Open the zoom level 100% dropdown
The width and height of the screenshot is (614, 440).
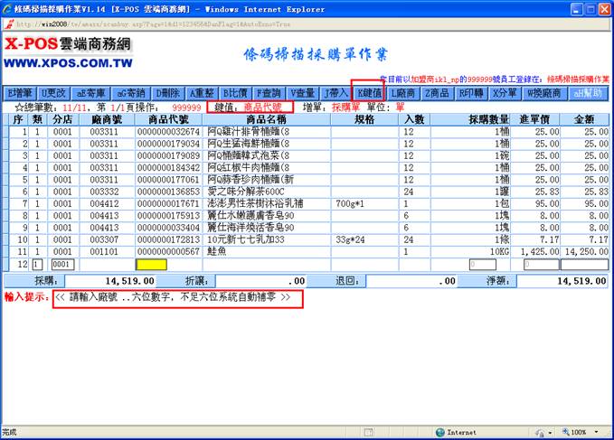click(x=581, y=433)
